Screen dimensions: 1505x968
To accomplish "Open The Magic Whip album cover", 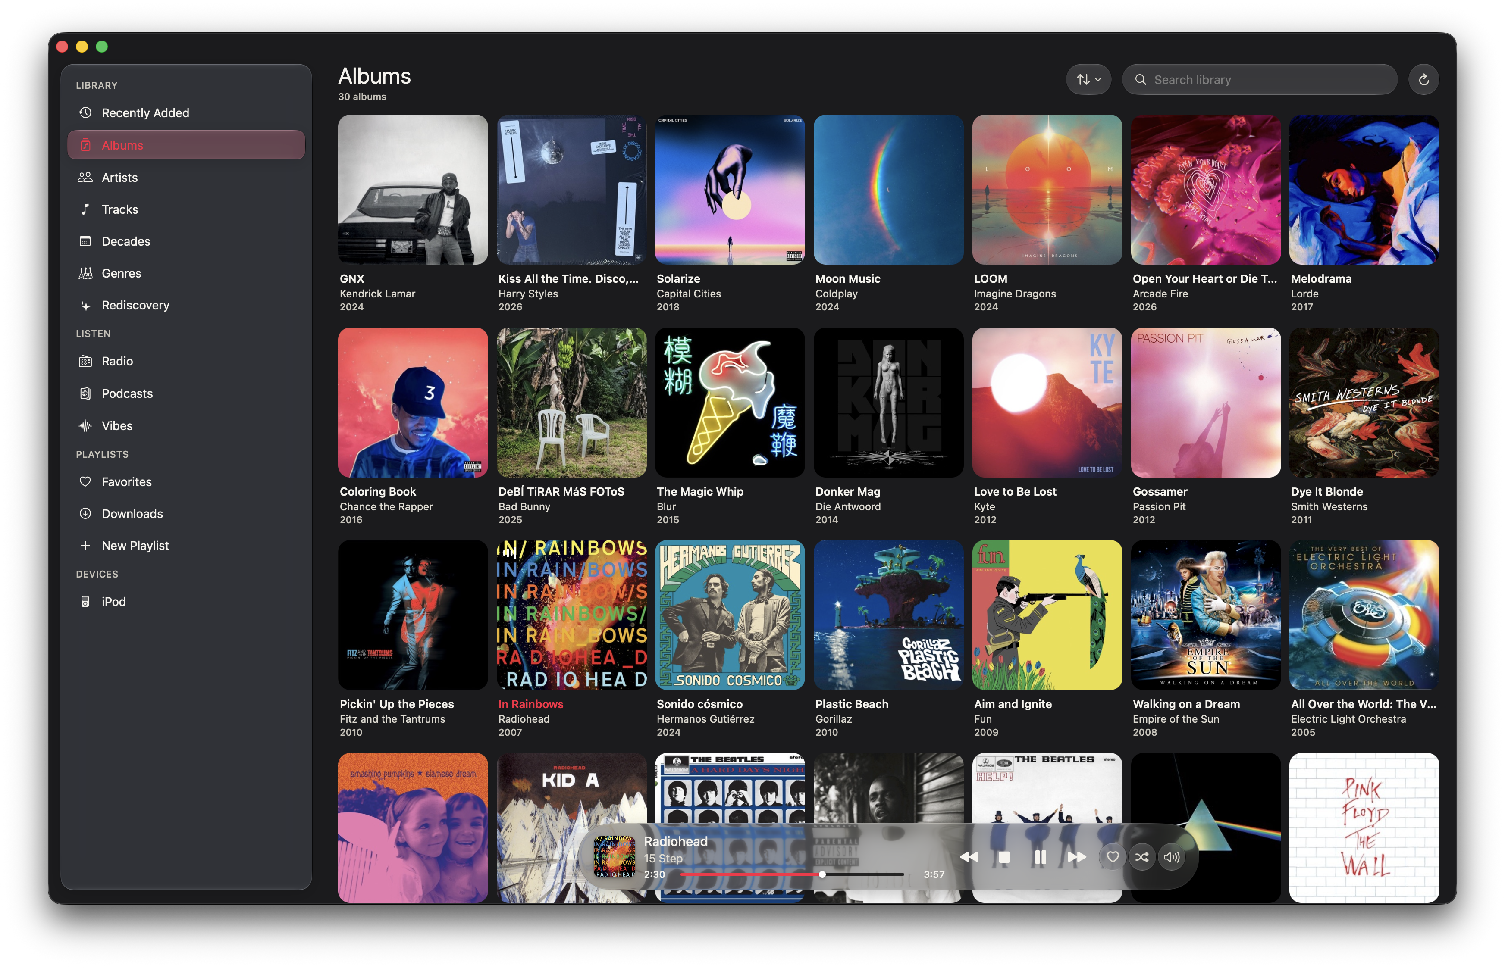I will coord(730,402).
